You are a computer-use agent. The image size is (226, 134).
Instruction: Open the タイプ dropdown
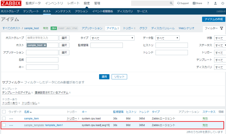pos(112,38)
